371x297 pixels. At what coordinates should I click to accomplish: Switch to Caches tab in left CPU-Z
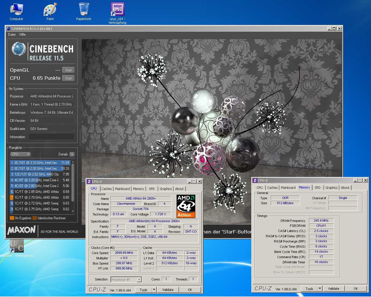click(107, 189)
